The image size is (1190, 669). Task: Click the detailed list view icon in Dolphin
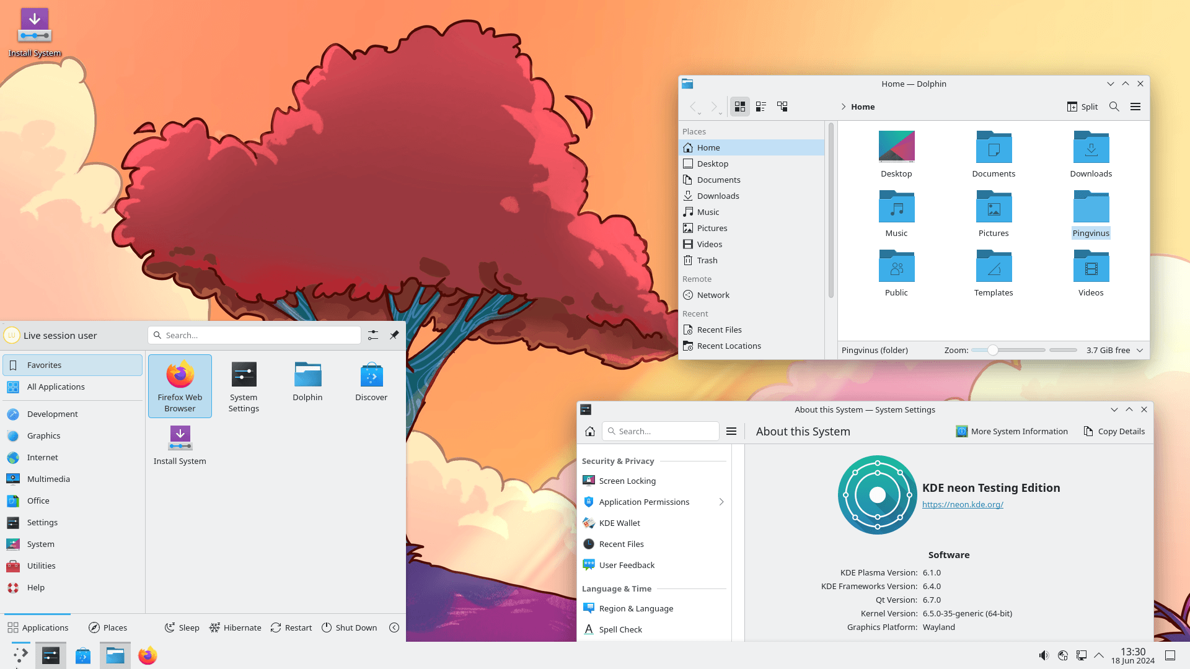(761, 106)
